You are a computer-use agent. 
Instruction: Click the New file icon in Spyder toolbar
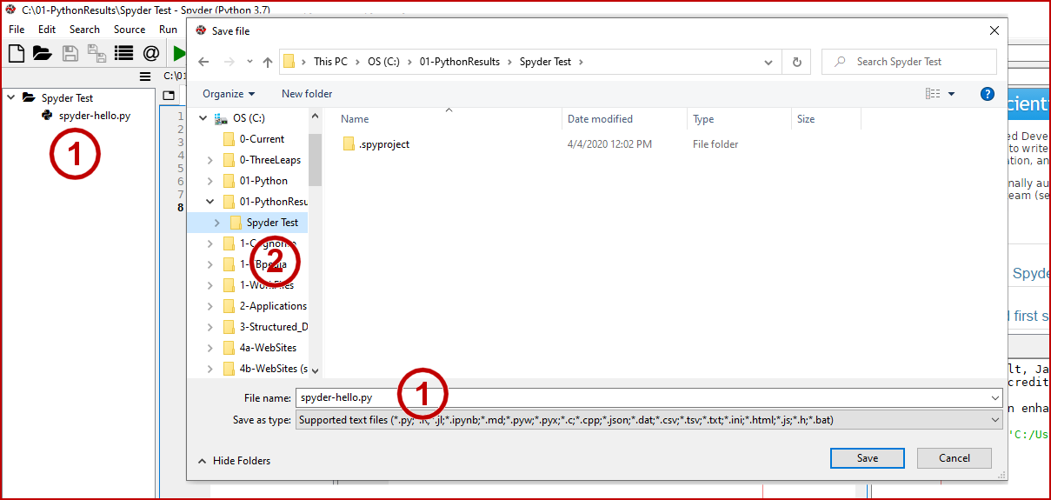pyautogui.click(x=17, y=53)
